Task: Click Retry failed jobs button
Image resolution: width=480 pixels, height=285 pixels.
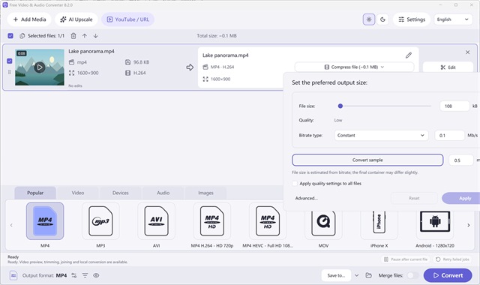Action: coord(452,259)
